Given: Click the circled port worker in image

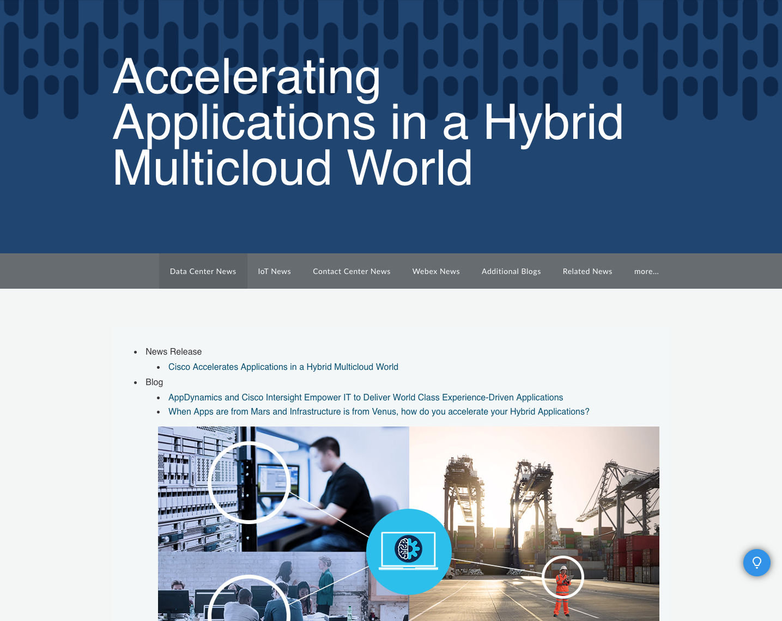Looking at the screenshot, I should [563, 577].
